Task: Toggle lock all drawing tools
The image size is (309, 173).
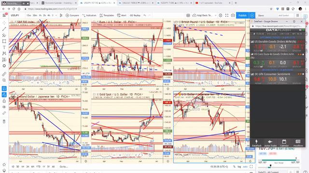Action: (x=4, y=101)
